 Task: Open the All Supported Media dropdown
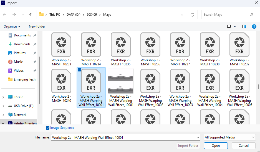[229, 137]
